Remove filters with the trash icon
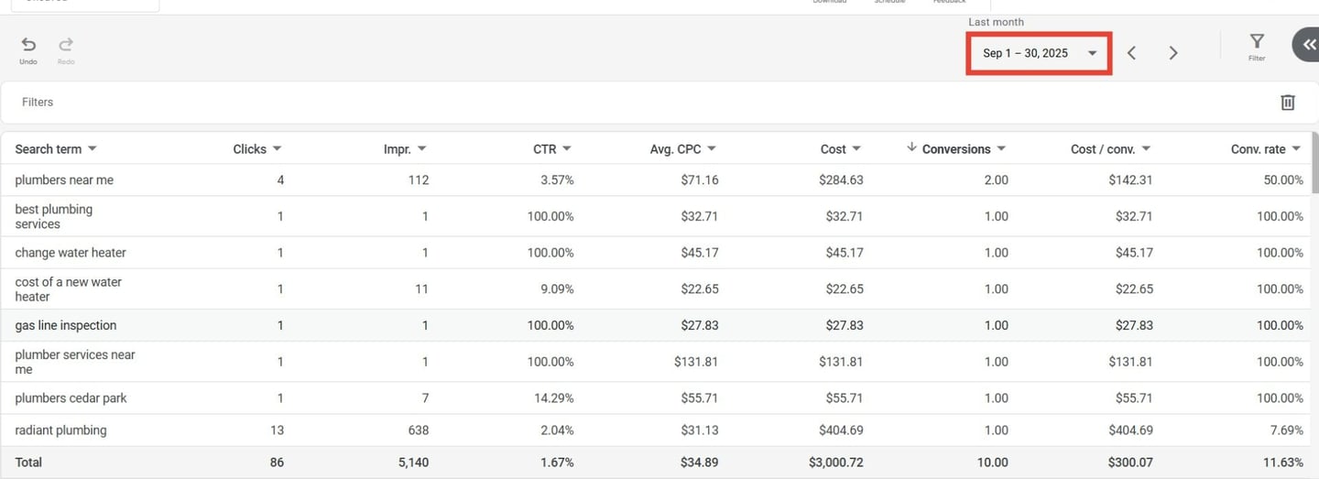This screenshot has height=479, width=1319. click(1287, 103)
